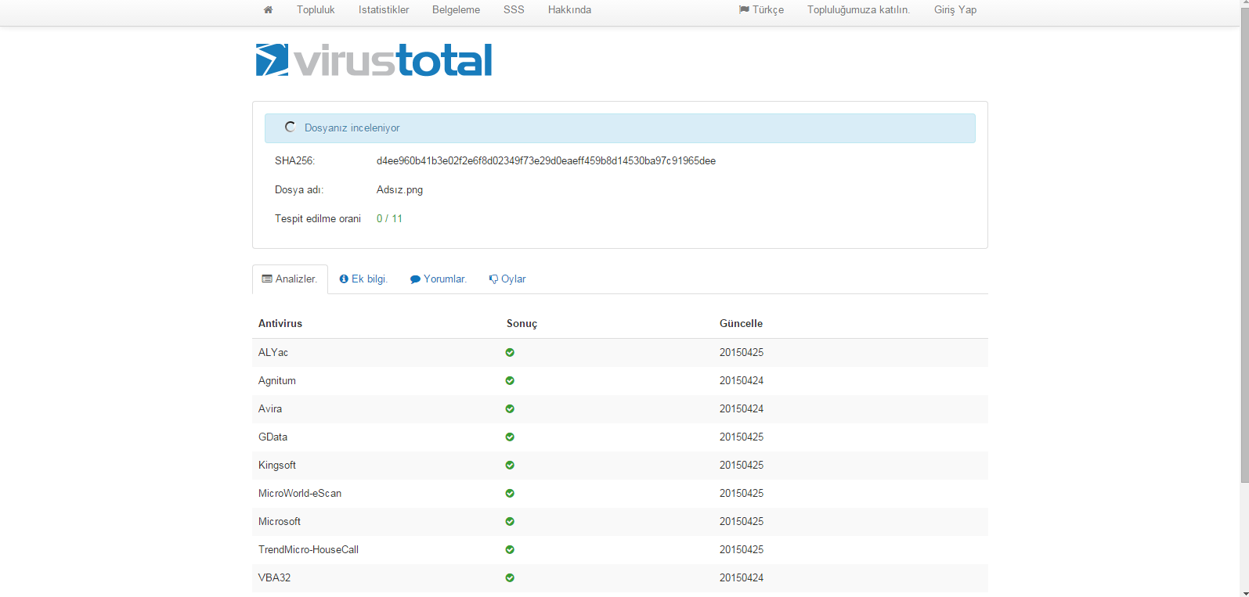Click the update date in the ALYac row
This screenshot has width=1249, height=597.
[742, 353]
